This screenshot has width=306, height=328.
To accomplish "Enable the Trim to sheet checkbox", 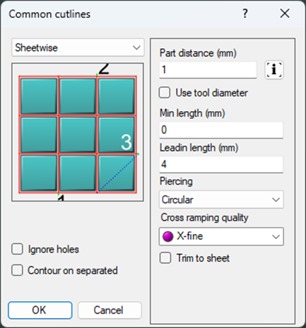I will click(165, 258).
